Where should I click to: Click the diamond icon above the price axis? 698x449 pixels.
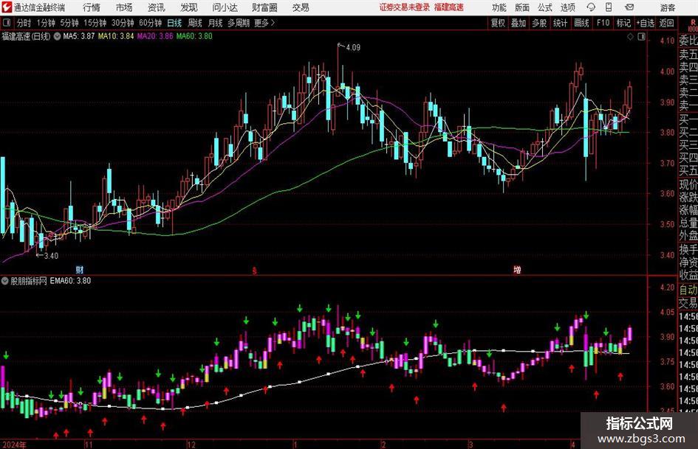pyautogui.click(x=630, y=36)
